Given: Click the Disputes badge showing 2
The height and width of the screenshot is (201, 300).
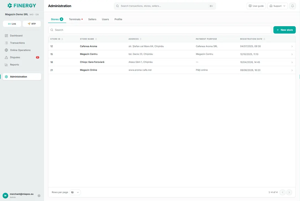Looking at the screenshot, I should pos(38,57).
